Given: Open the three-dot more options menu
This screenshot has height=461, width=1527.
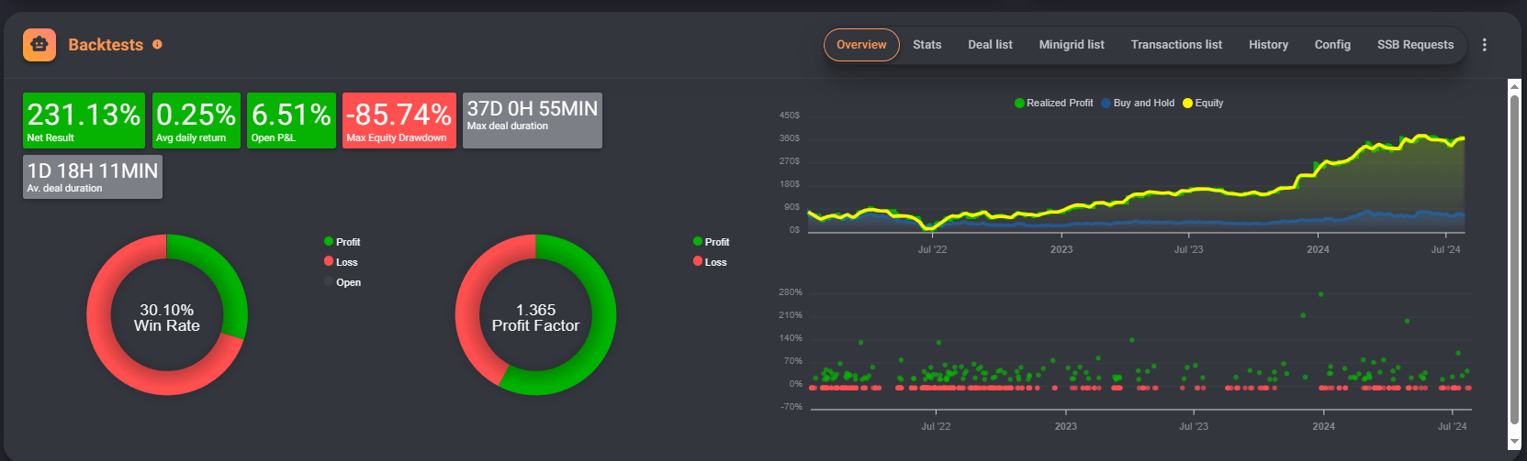Looking at the screenshot, I should point(1484,45).
